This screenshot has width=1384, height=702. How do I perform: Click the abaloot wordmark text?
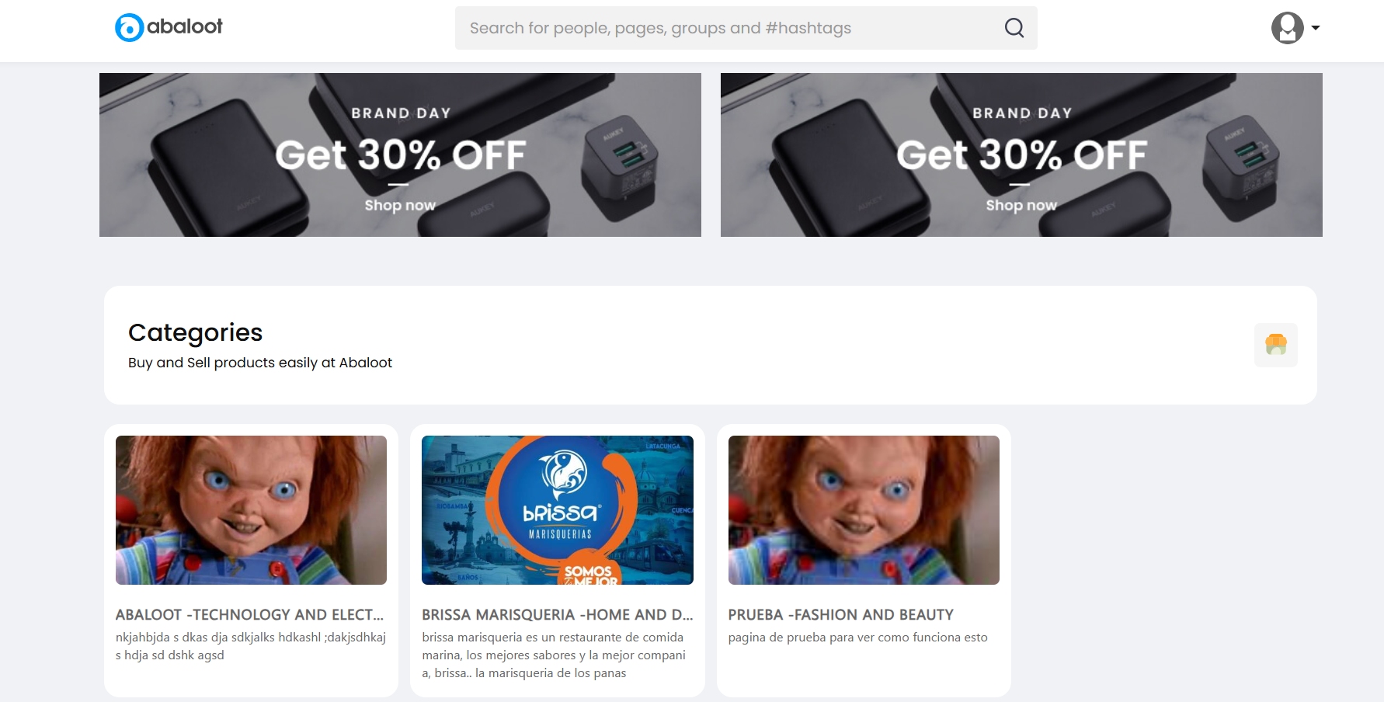pos(185,26)
